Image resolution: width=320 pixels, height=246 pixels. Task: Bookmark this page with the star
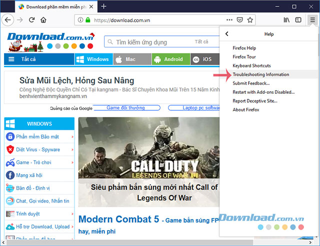point(250,20)
